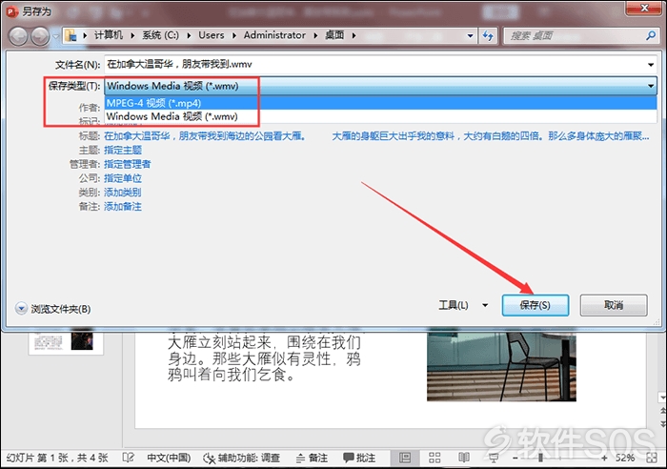This screenshot has height=469, width=667.
Task: Click the down arrow on PowerPoint's vertical scrollbar
Action: pyautogui.click(x=662, y=398)
